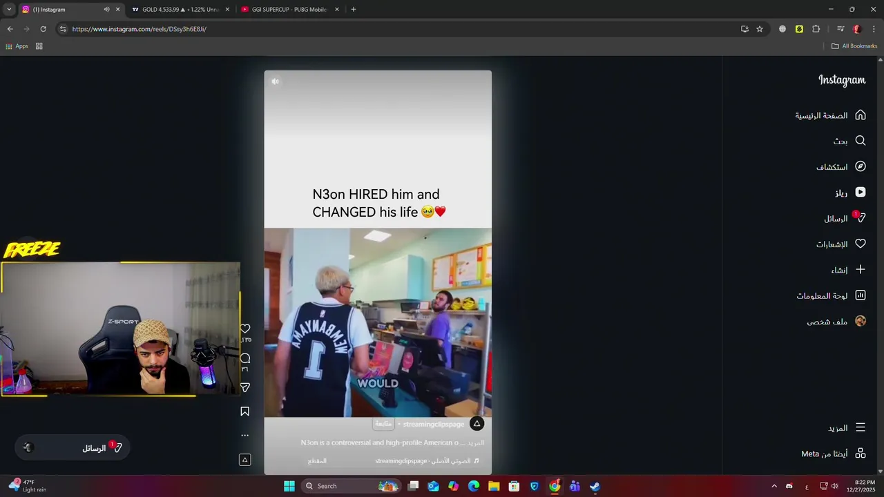This screenshot has height=497, width=884.
Task: Open the media control music-note button
Action: pos(840,29)
